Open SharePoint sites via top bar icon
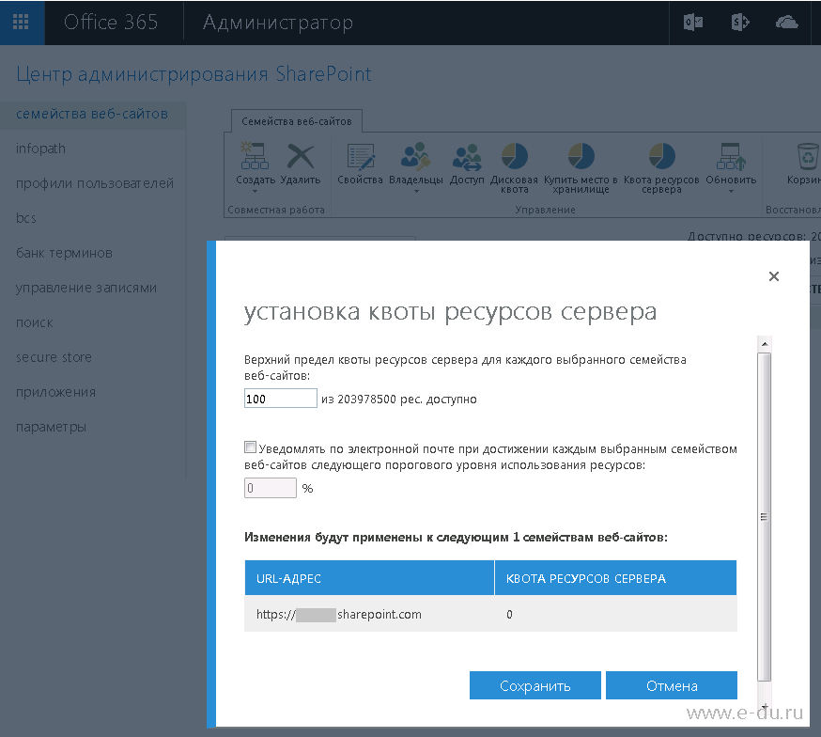 click(x=739, y=22)
